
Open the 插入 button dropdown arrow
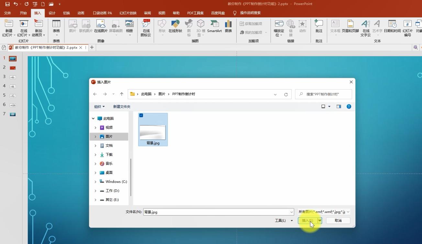(320, 220)
